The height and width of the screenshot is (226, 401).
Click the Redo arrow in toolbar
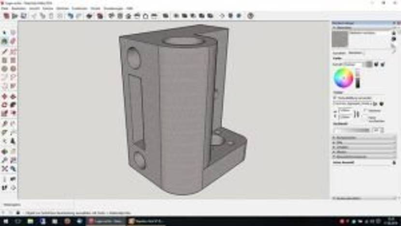coord(79,16)
